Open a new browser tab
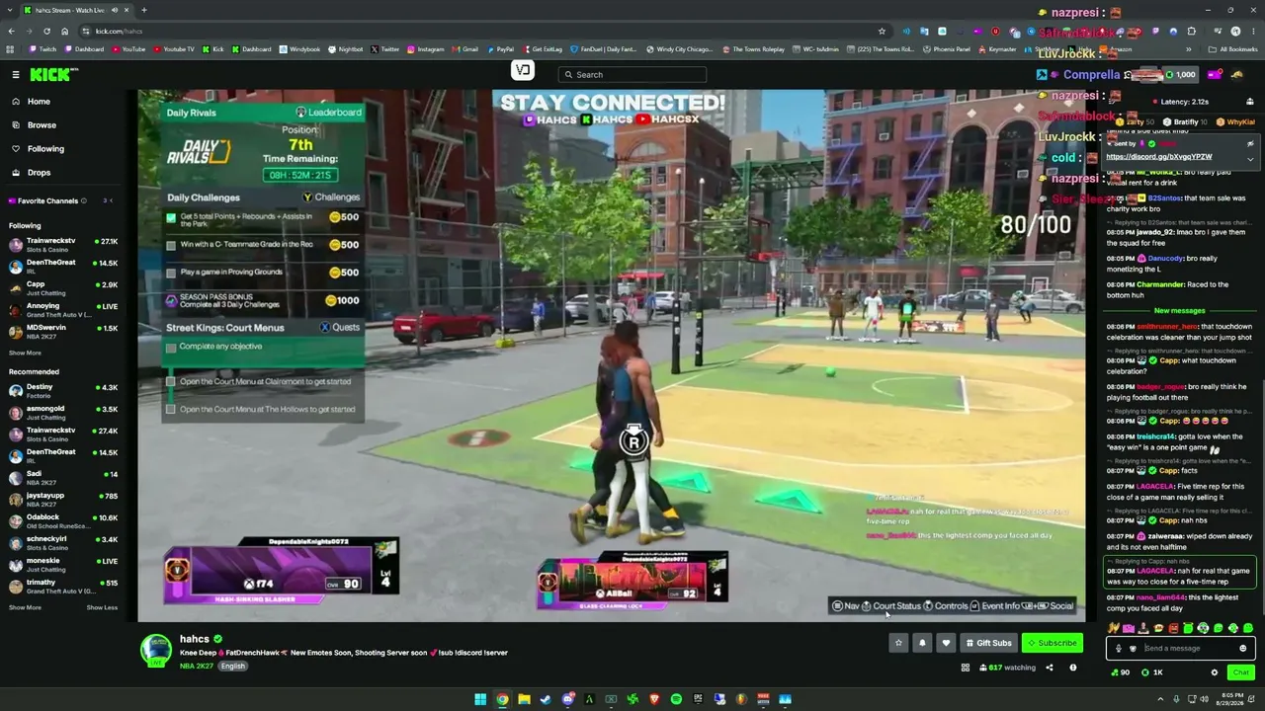 tap(144, 10)
